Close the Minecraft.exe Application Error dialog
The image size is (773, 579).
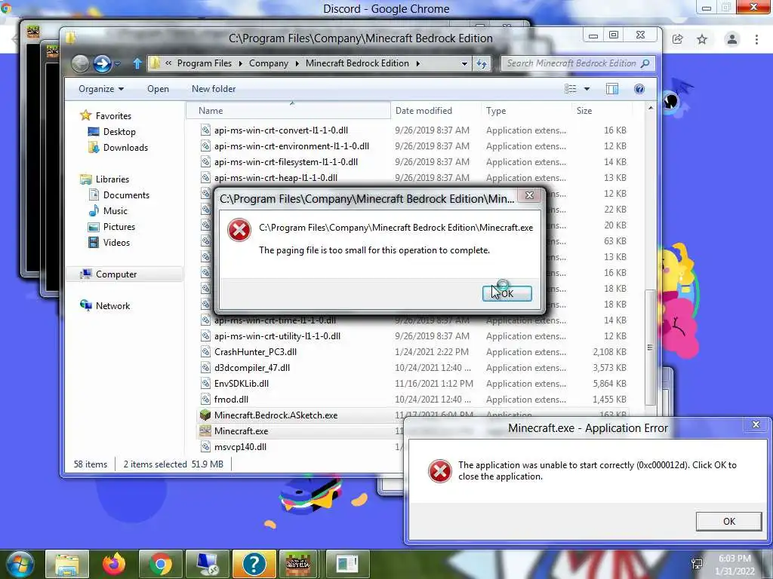(x=756, y=424)
